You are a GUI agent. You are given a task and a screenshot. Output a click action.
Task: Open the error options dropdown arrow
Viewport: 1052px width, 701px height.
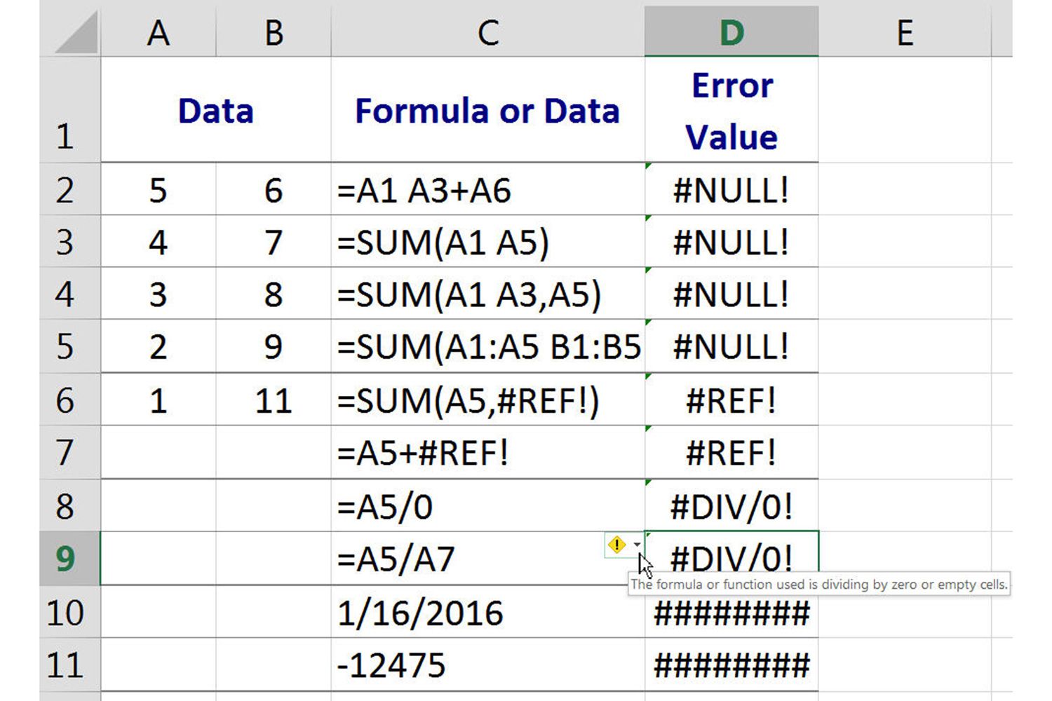click(637, 545)
